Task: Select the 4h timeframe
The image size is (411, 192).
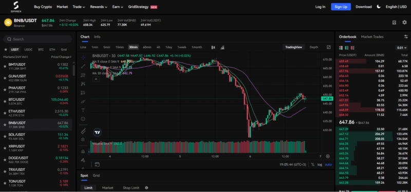Action: pos(158,47)
